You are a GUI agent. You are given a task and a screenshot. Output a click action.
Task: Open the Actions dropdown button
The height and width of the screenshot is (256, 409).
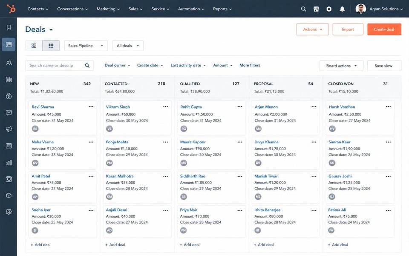click(x=312, y=29)
